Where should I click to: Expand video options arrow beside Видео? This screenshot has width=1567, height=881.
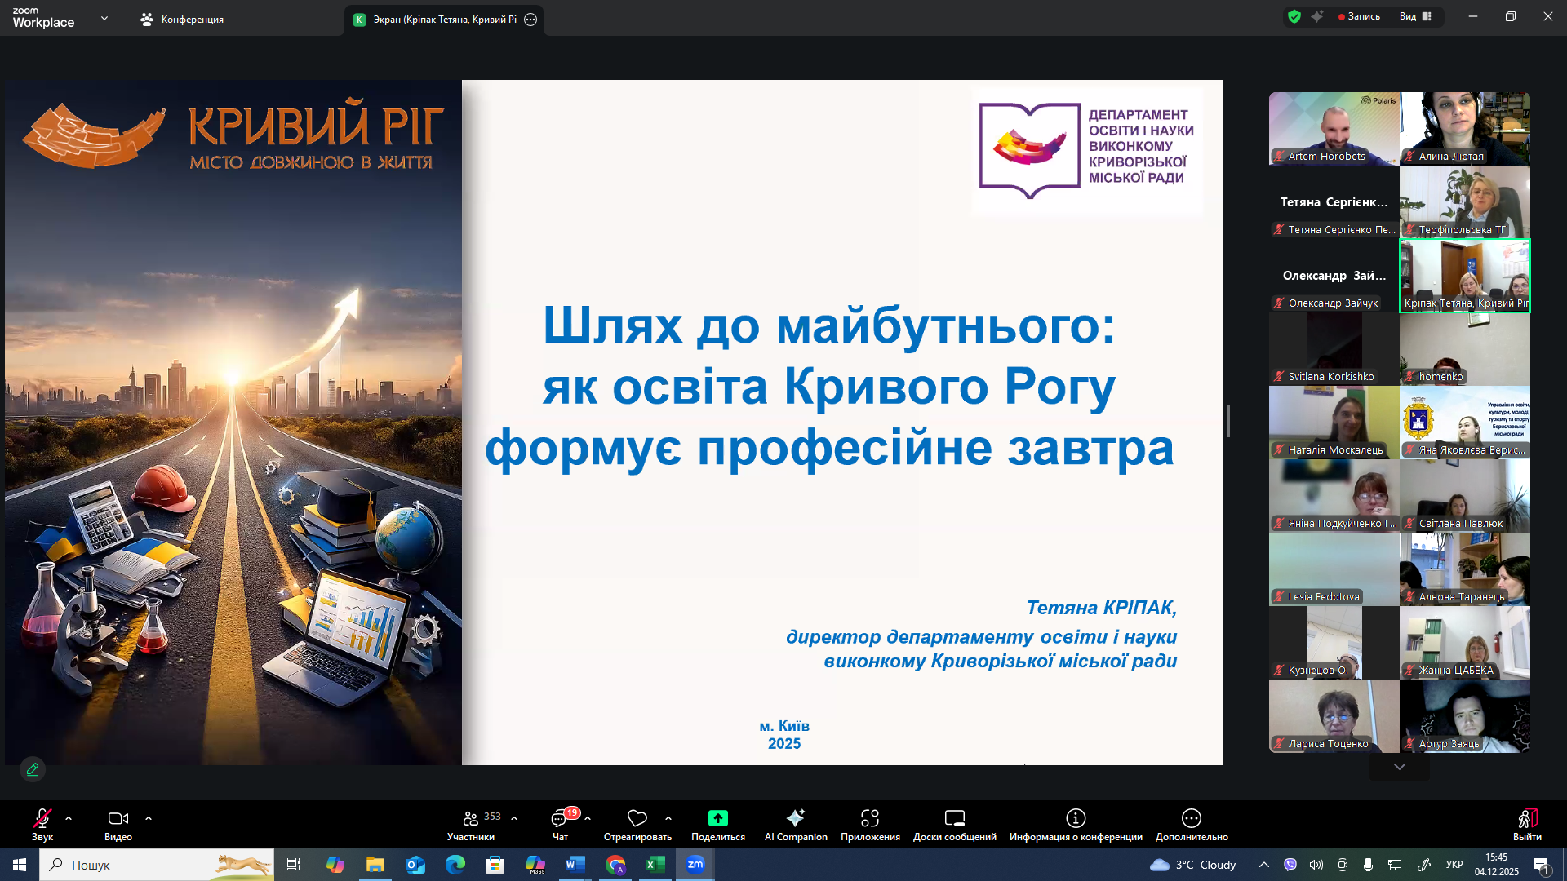pyautogui.click(x=149, y=817)
